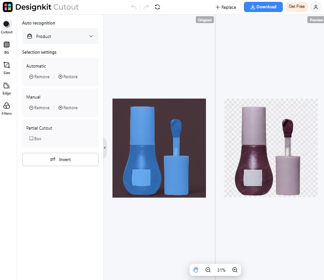The image size is (324, 280).
Task: Zoom out the canvas
Action: coord(208,270)
